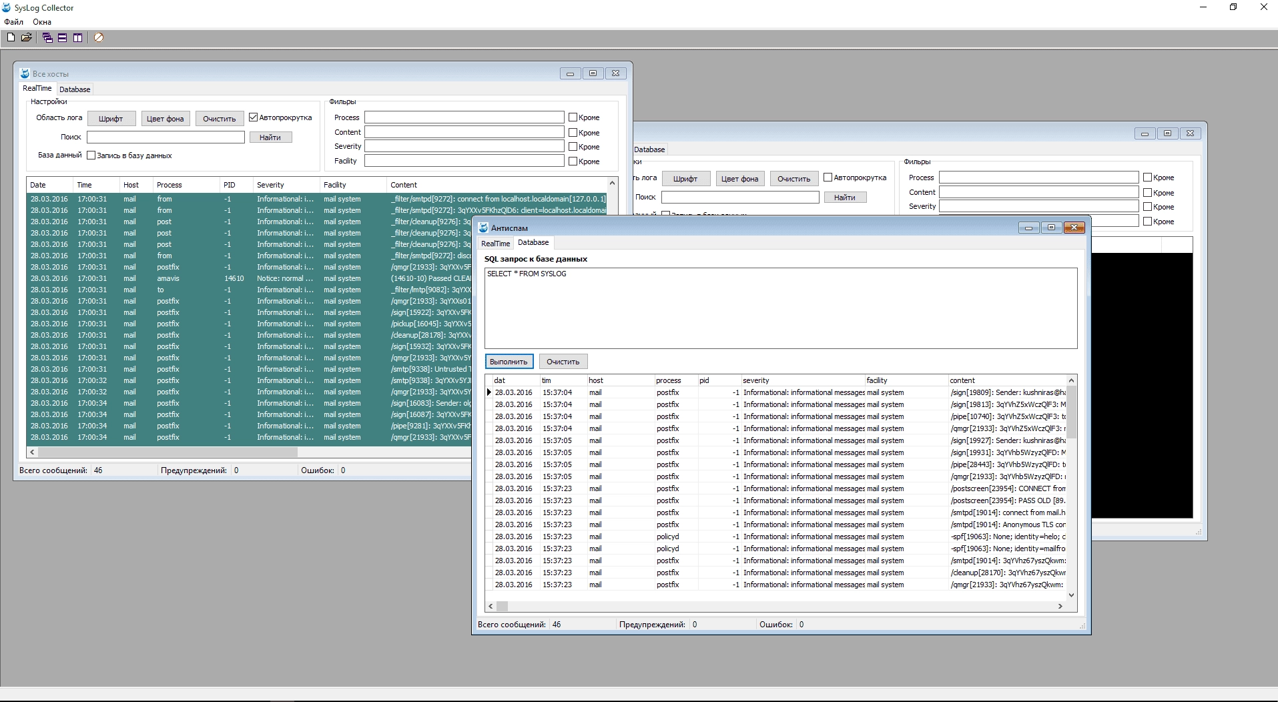The width and height of the screenshot is (1278, 702).
Task: Click the SysLog Collector title bar app icon
Action: (7, 7)
